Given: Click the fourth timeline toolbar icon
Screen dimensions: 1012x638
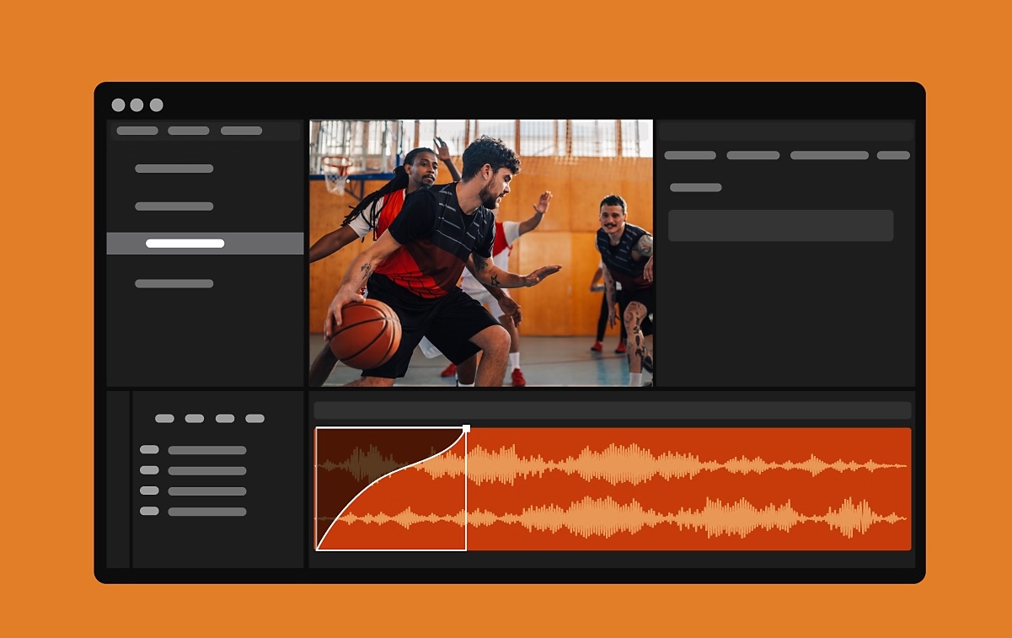Looking at the screenshot, I should pos(254,418).
